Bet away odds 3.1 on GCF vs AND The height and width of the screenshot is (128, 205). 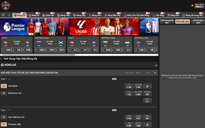coord(93,50)
